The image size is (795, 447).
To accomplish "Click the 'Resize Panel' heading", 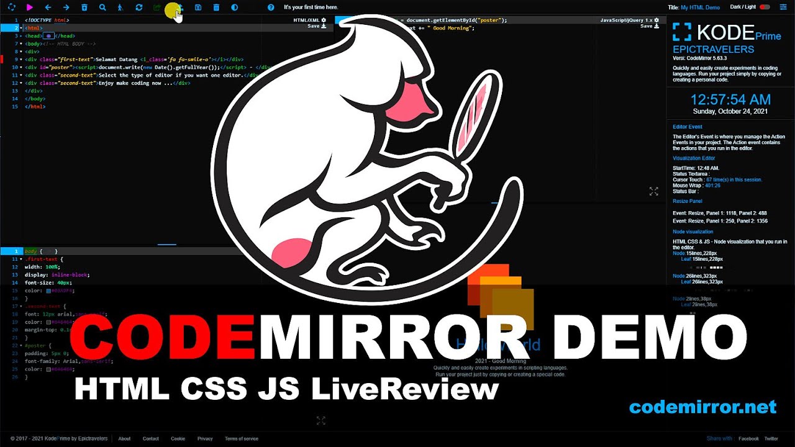I will (688, 201).
